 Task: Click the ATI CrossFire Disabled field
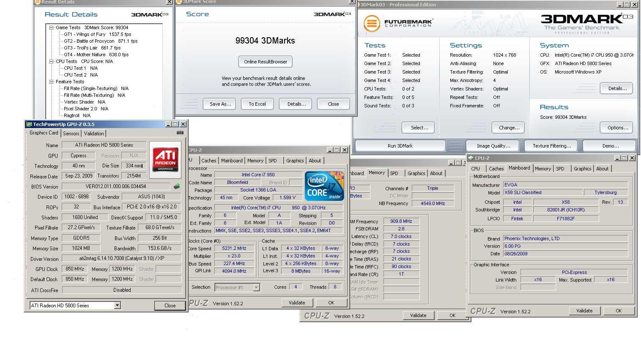[122, 290]
